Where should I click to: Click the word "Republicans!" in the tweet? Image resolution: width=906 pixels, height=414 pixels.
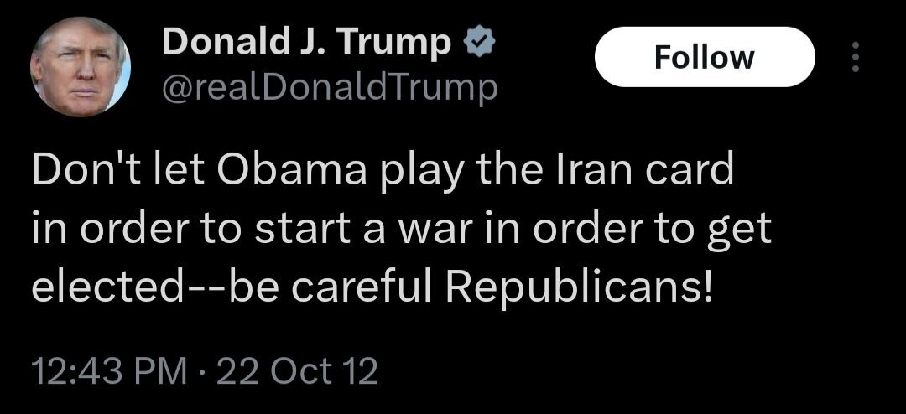click(579, 286)
